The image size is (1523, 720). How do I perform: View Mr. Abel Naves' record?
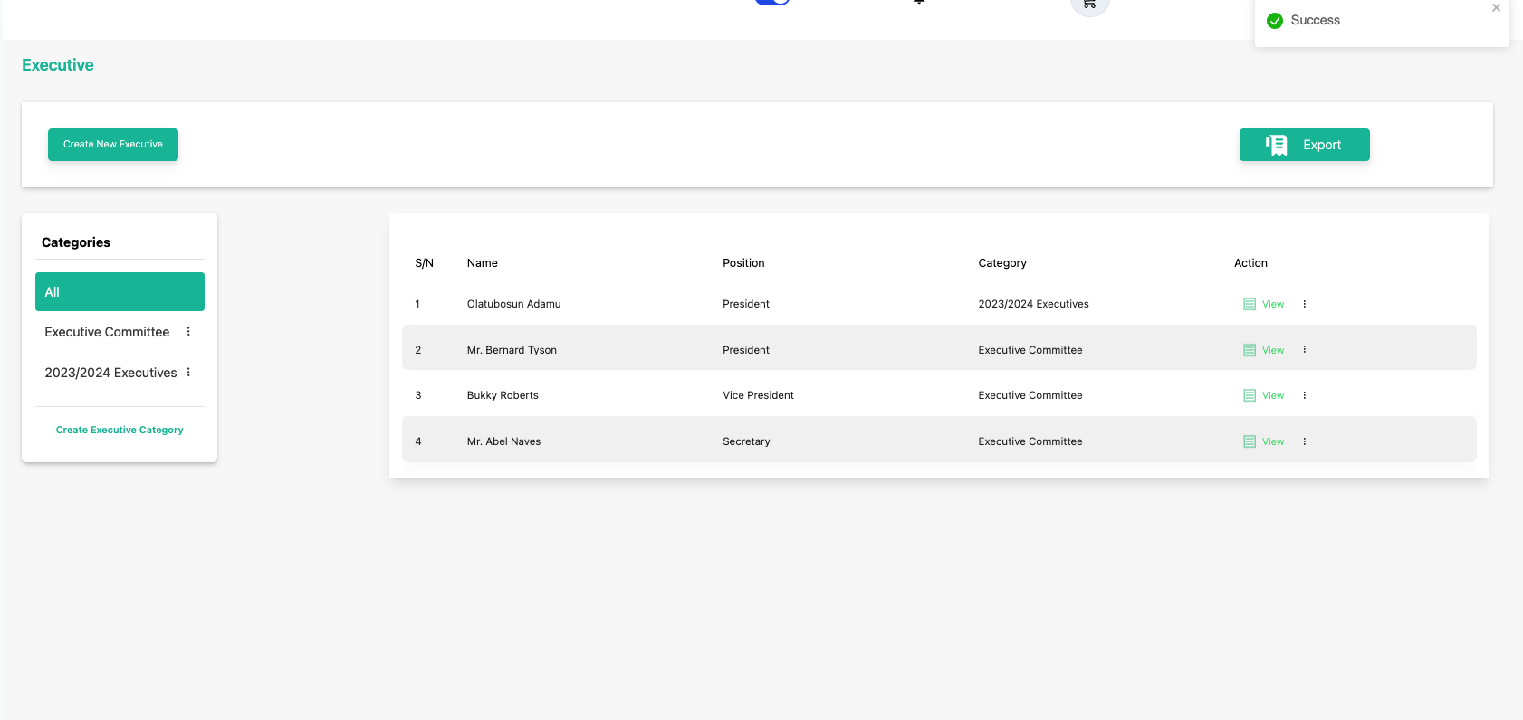1264,441
